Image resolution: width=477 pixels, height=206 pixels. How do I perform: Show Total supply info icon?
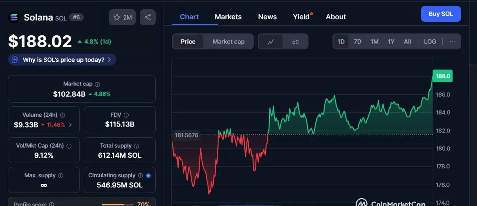pos(136,146)
